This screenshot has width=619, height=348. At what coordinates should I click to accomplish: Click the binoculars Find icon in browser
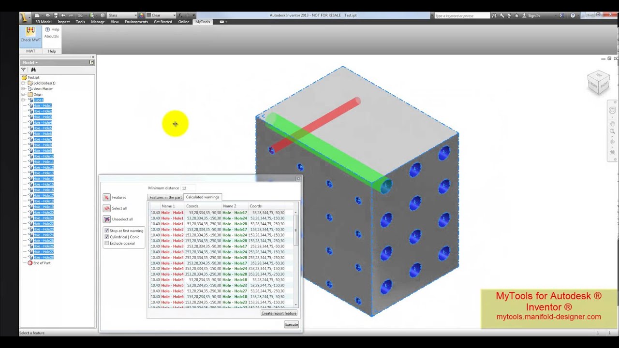33,70
